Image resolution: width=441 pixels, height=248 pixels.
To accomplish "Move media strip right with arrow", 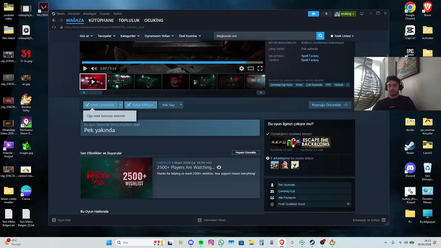I will point(261,93).
